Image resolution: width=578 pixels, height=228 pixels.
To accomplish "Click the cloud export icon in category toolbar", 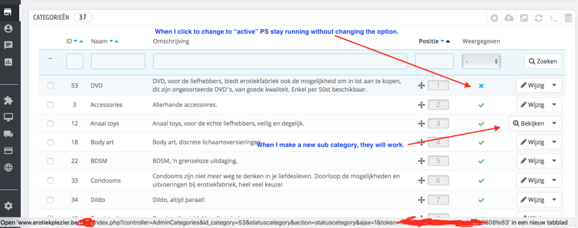I will [x=509, y=18].
